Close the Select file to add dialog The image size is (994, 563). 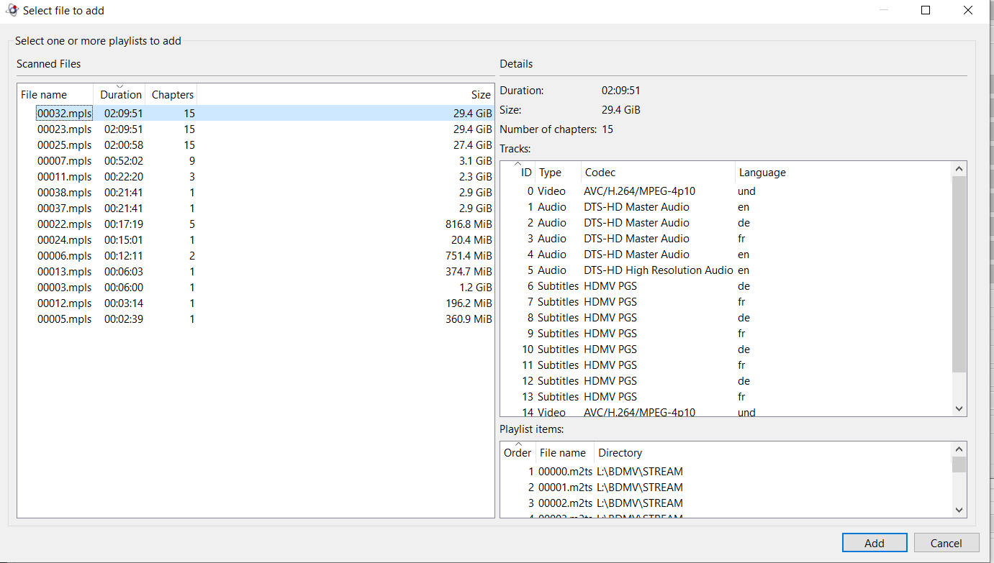click(x=968, y=10)
